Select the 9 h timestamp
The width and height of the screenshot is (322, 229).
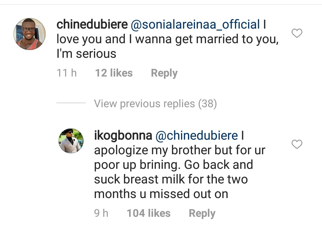click(x=101, y=213)
